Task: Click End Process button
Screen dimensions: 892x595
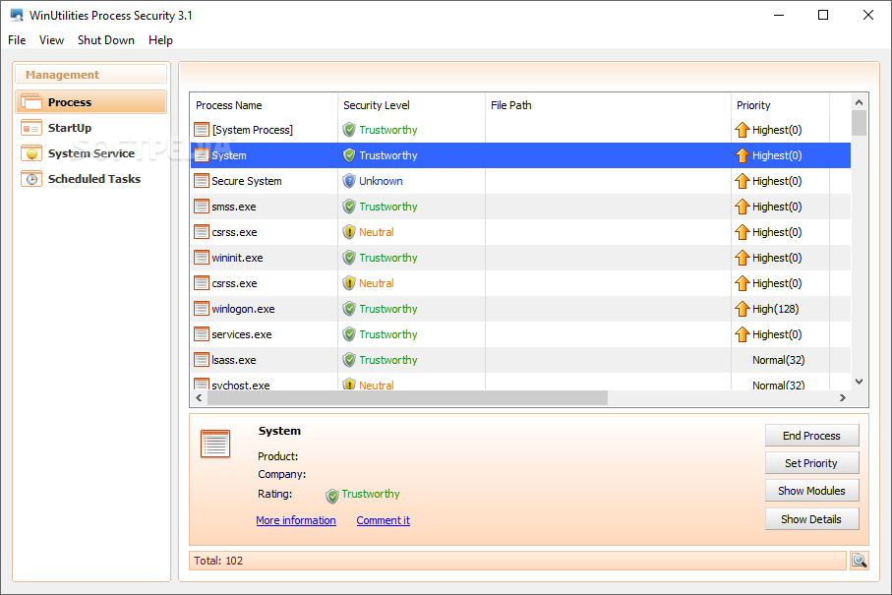Action: click(811, 436)
